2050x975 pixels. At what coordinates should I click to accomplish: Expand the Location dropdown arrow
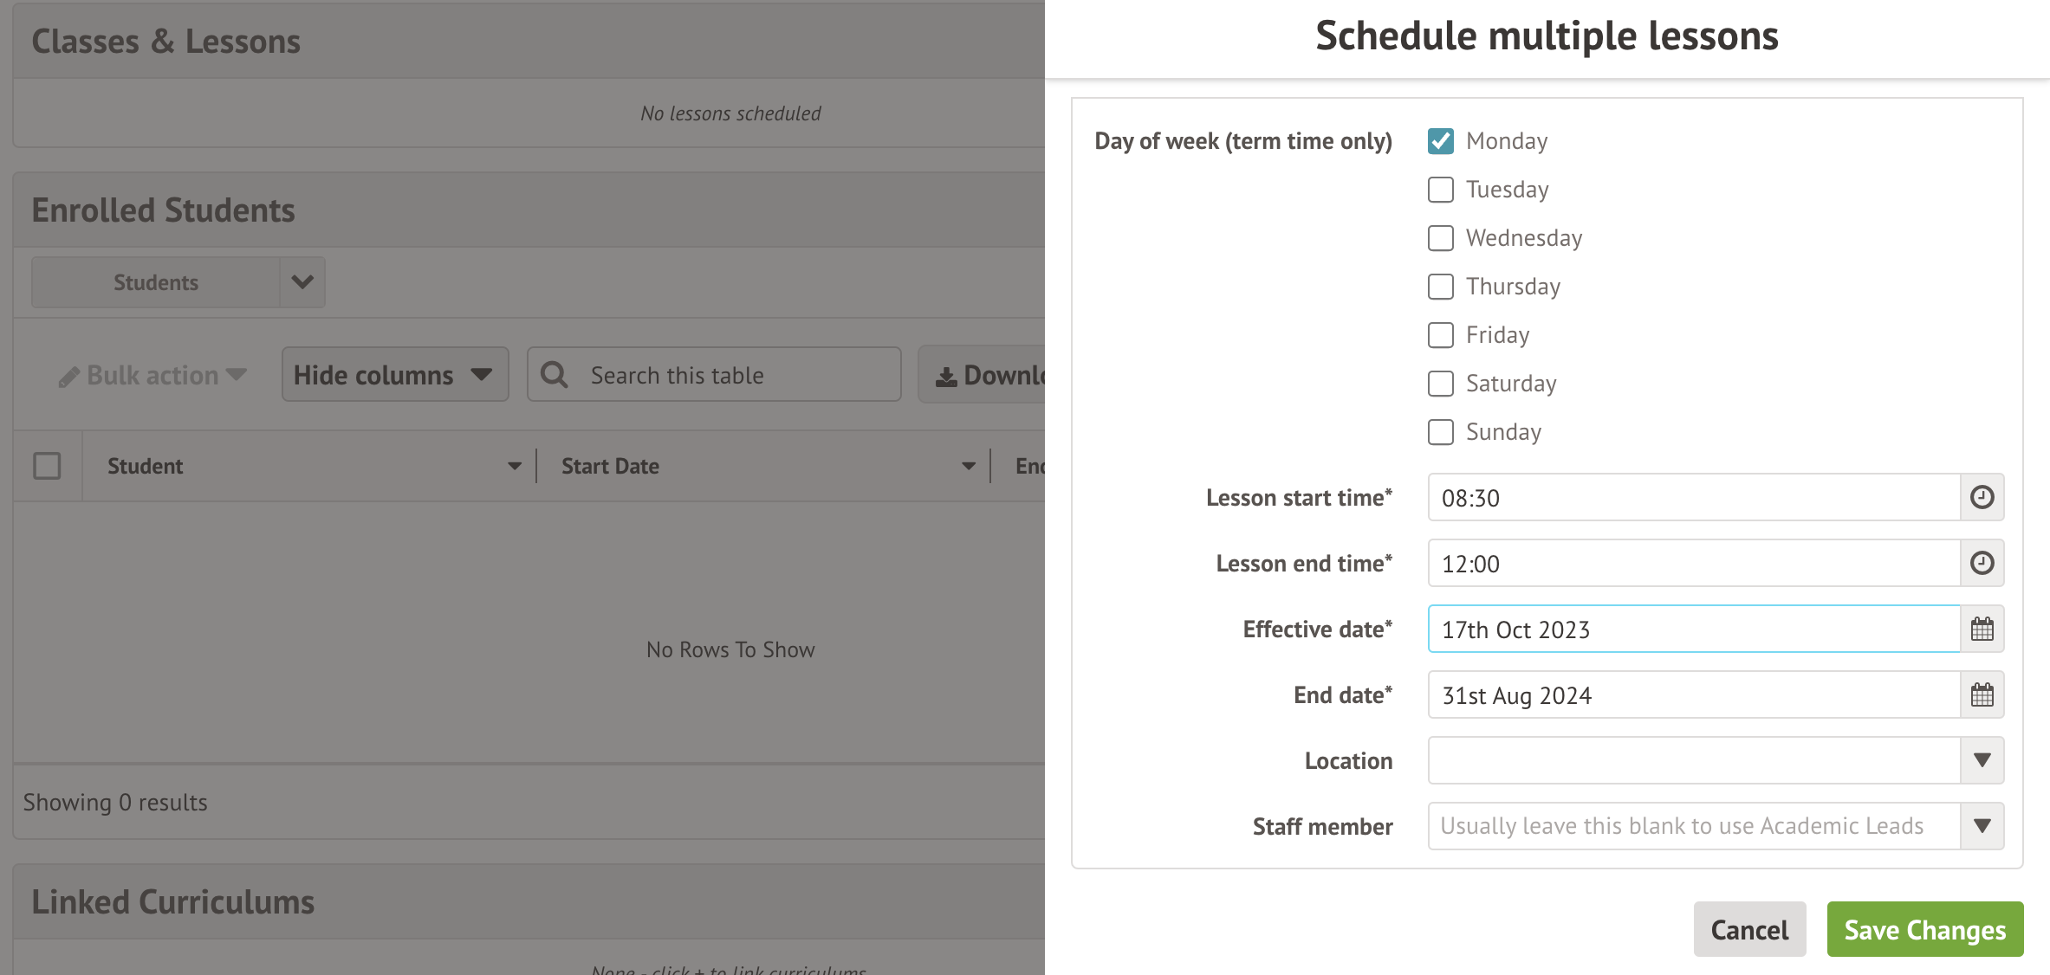pos(1982,760)
